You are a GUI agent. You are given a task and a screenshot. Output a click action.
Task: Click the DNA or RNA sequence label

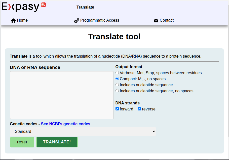click(35, 67)
